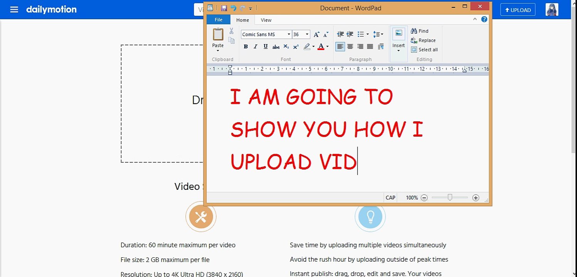Expand Insert group dropdown

pos(399,50)
